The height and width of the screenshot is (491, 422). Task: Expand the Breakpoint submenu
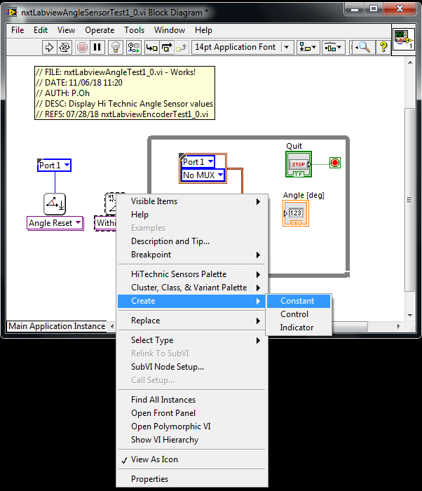(x=192, y=255)
